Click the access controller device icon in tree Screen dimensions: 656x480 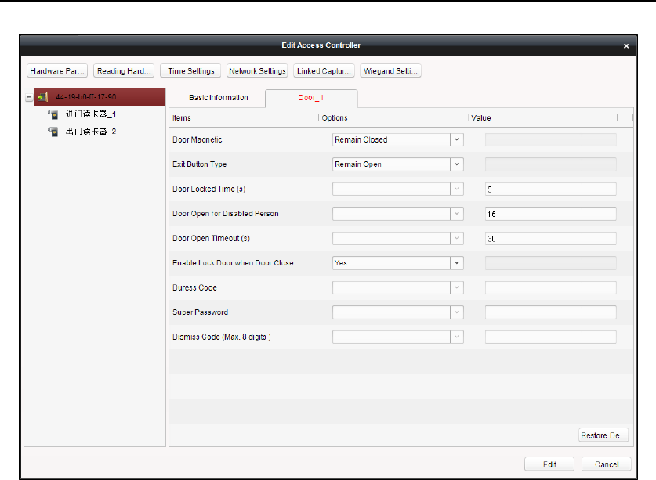[42, 97]
